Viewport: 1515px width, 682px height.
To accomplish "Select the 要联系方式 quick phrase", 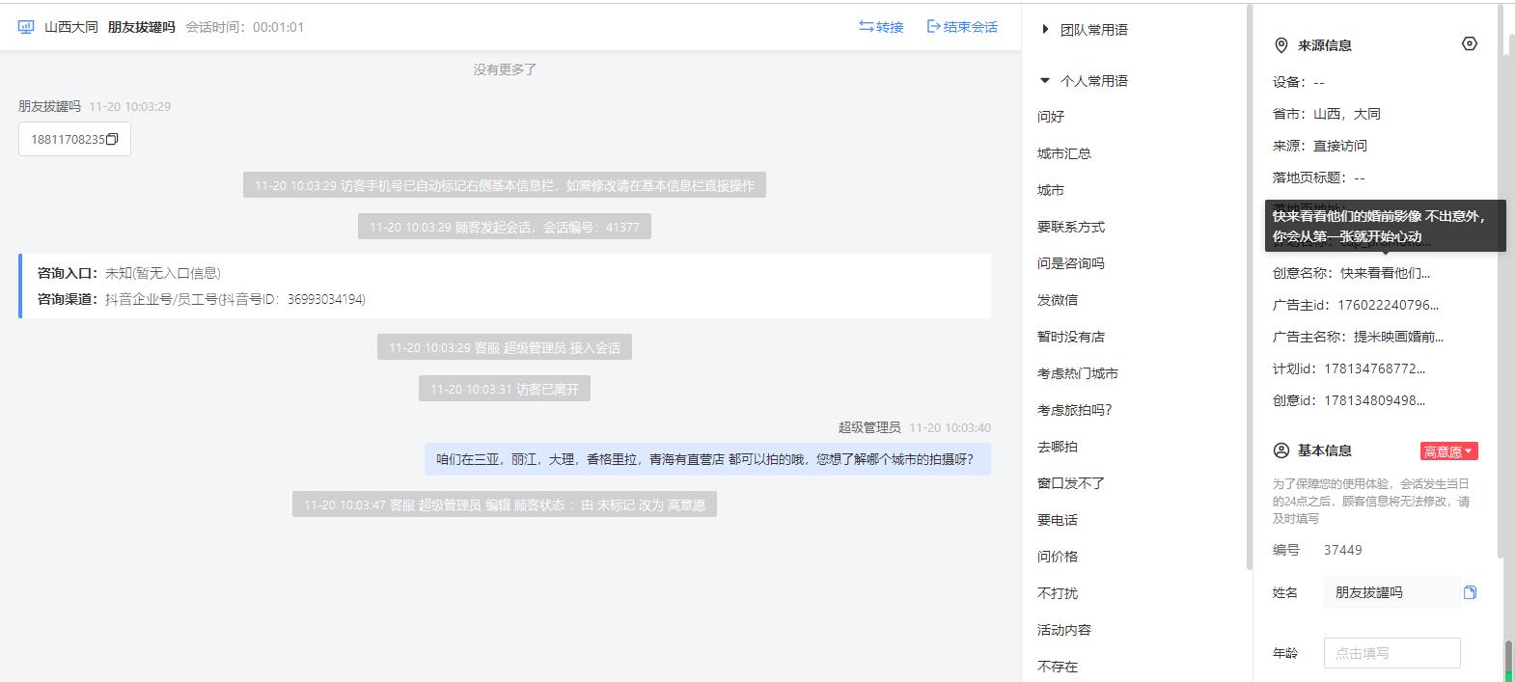I will (x=1071, y=227).
